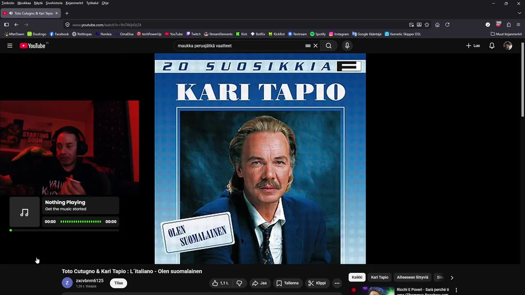Open the StreamElements bookmark

pyautogui.click(x=218, y=34)
